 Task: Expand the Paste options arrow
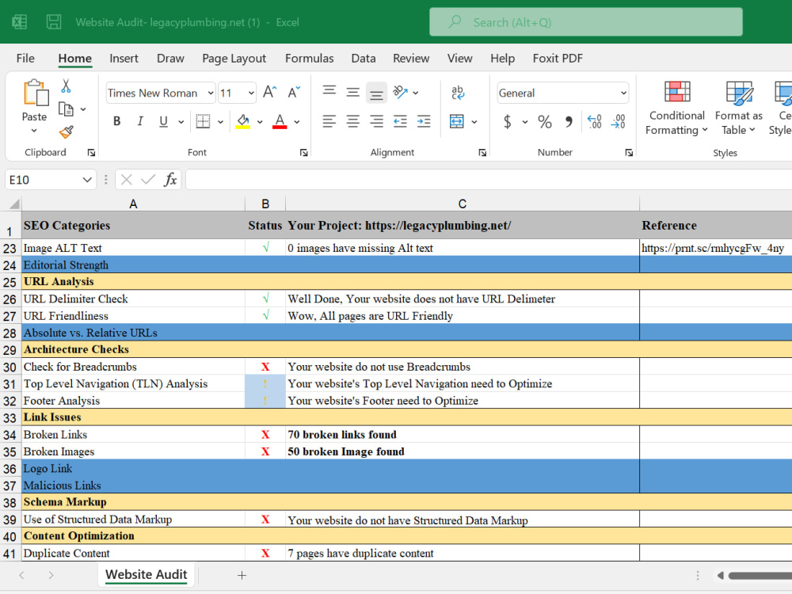34,131
